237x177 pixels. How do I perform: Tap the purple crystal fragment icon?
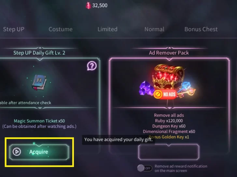click(146, 88)
